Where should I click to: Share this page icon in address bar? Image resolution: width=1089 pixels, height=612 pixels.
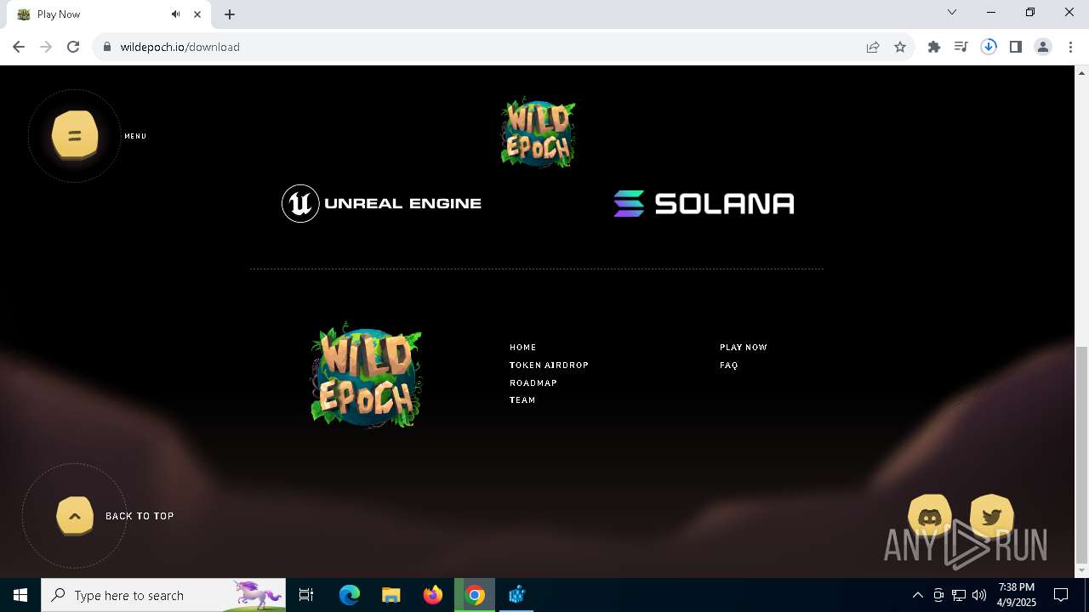coord(873,47)
